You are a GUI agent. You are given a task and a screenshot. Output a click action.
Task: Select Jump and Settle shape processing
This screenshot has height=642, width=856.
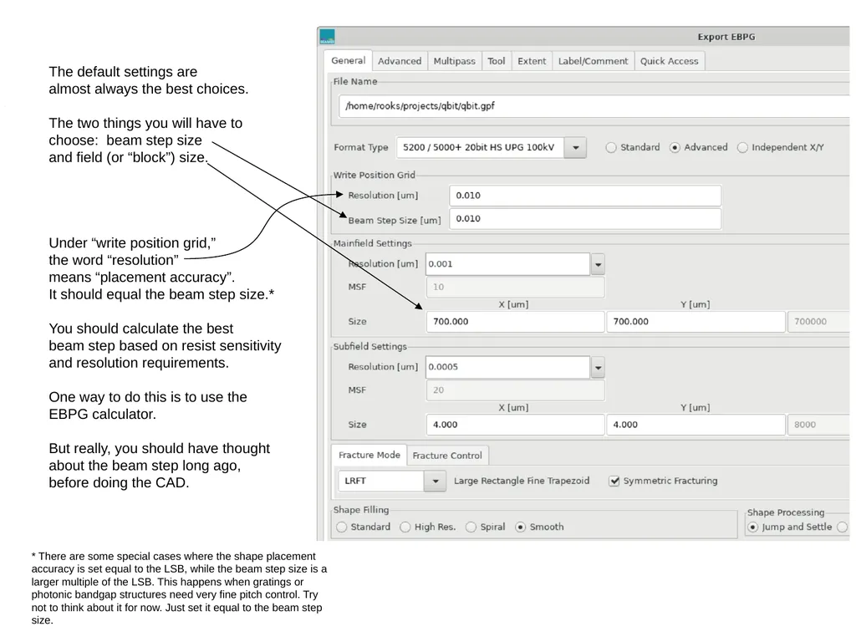point(753,527)
